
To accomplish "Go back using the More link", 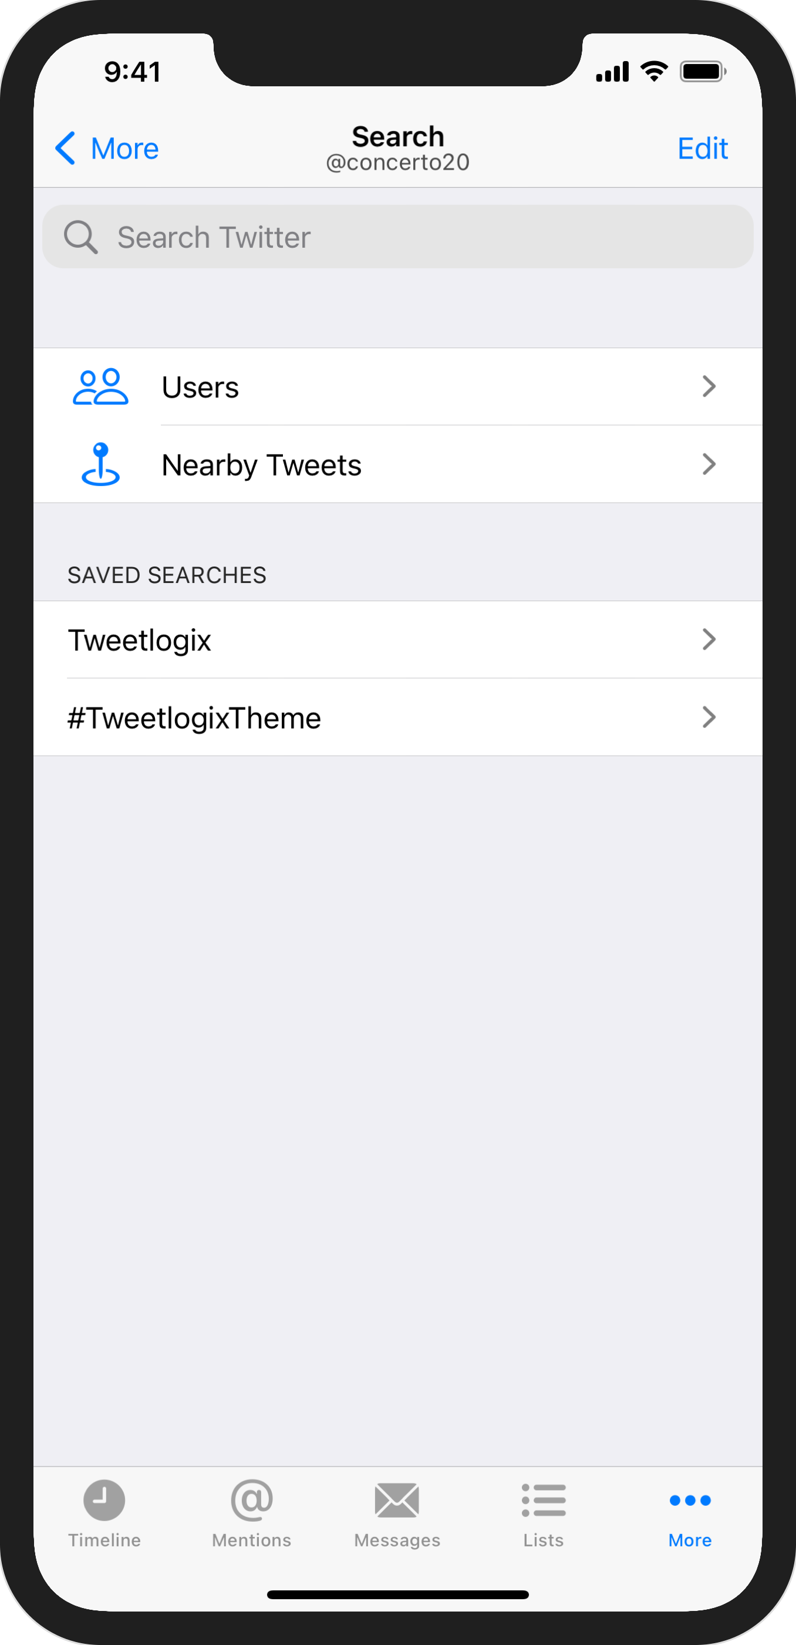I will 124,149.
